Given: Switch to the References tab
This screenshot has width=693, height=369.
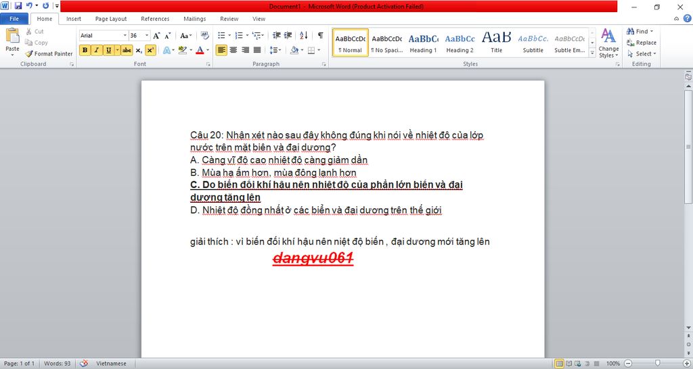Looking at the screenshot, I should click(155, 19).
